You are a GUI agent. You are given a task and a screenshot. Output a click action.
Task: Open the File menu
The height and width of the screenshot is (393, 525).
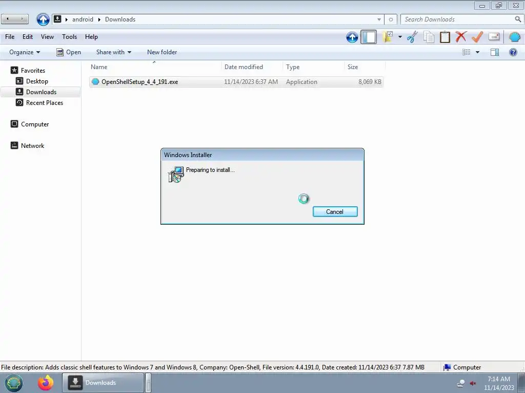point(10,37)
